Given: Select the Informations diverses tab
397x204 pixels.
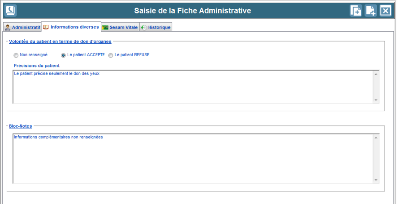Looking at the screenshot, I should 71,27.
